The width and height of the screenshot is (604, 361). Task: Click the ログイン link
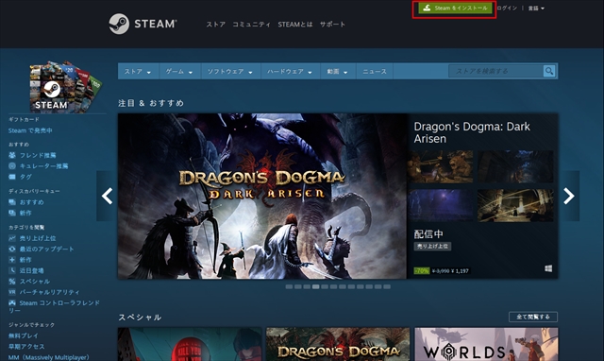(507, 9)
